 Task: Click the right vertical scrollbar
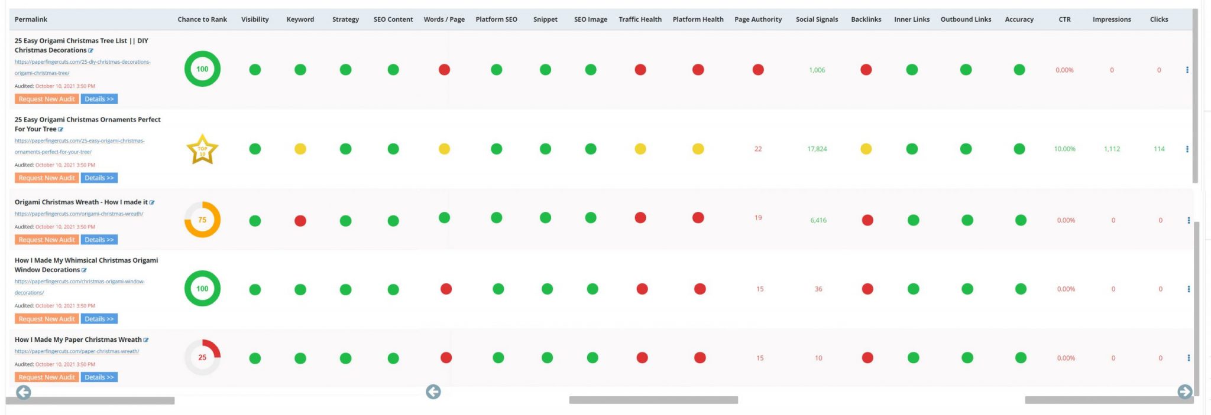click(1195, 96)
